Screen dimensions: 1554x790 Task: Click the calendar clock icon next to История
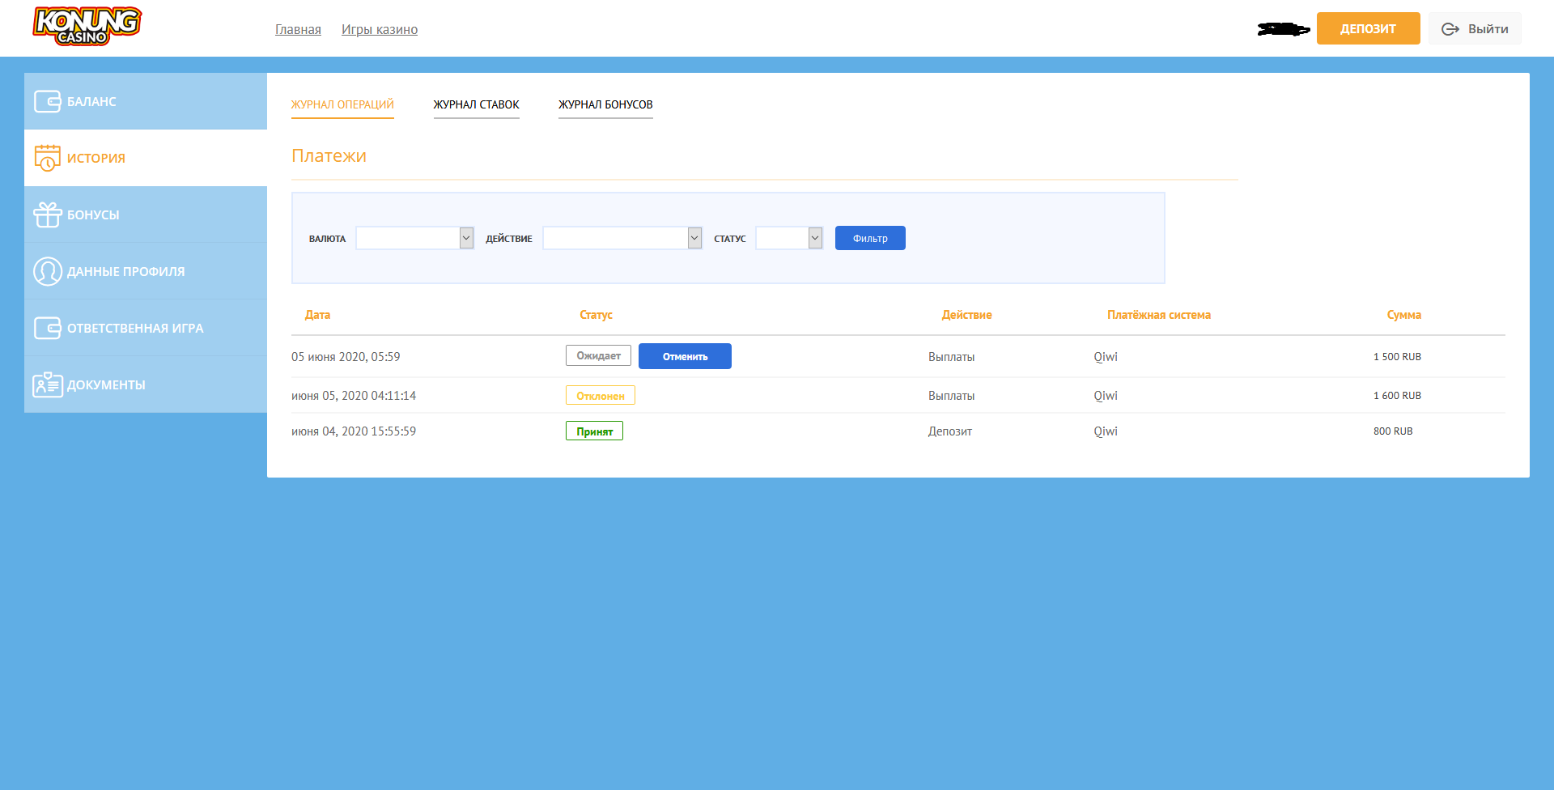click(48, 158)
